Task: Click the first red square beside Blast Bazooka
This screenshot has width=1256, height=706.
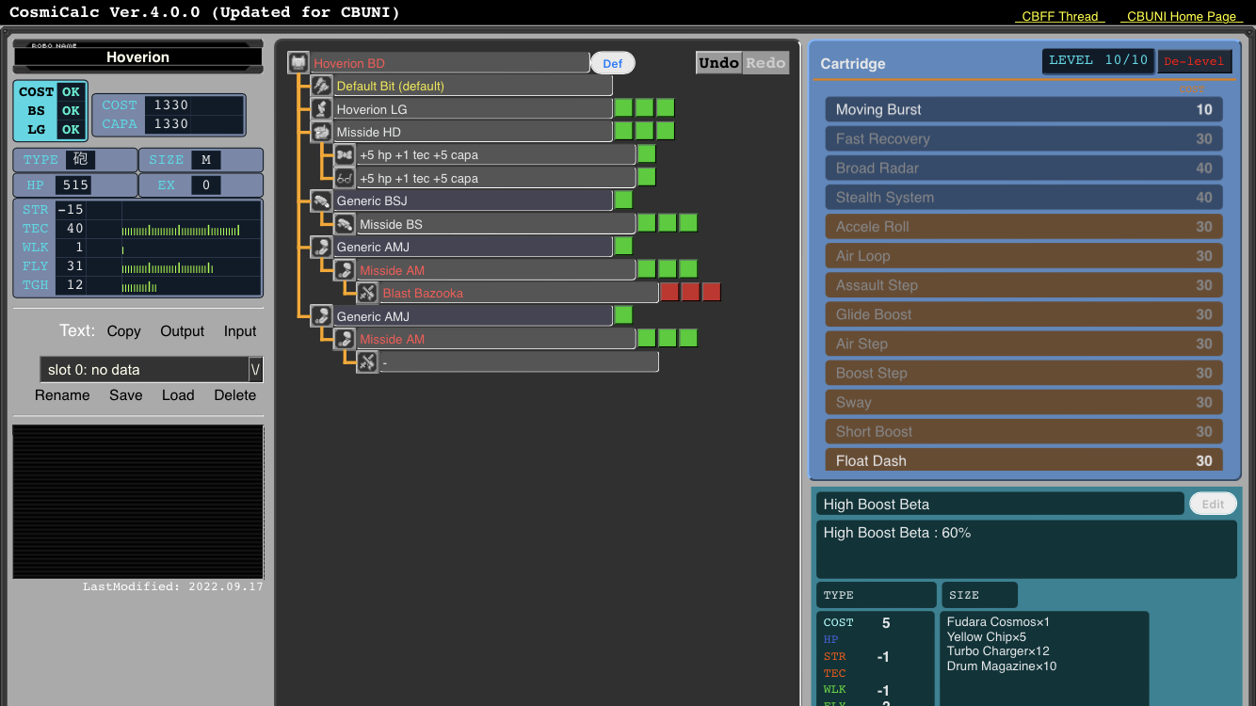Action: click(x=669, y=292)
